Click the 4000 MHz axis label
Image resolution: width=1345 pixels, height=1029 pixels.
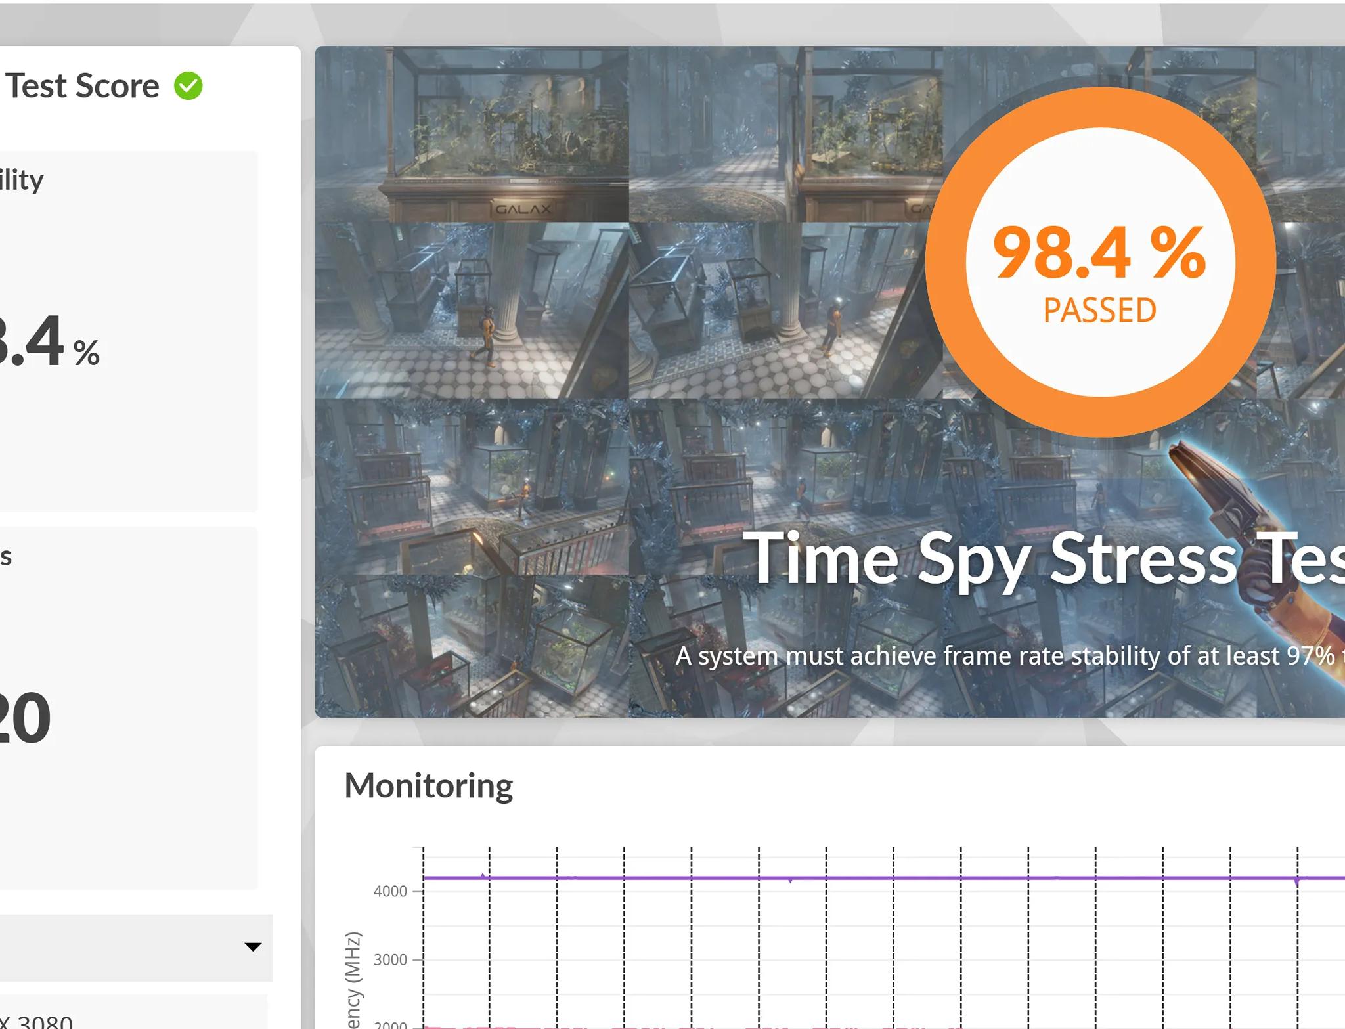tap(390, 891)
